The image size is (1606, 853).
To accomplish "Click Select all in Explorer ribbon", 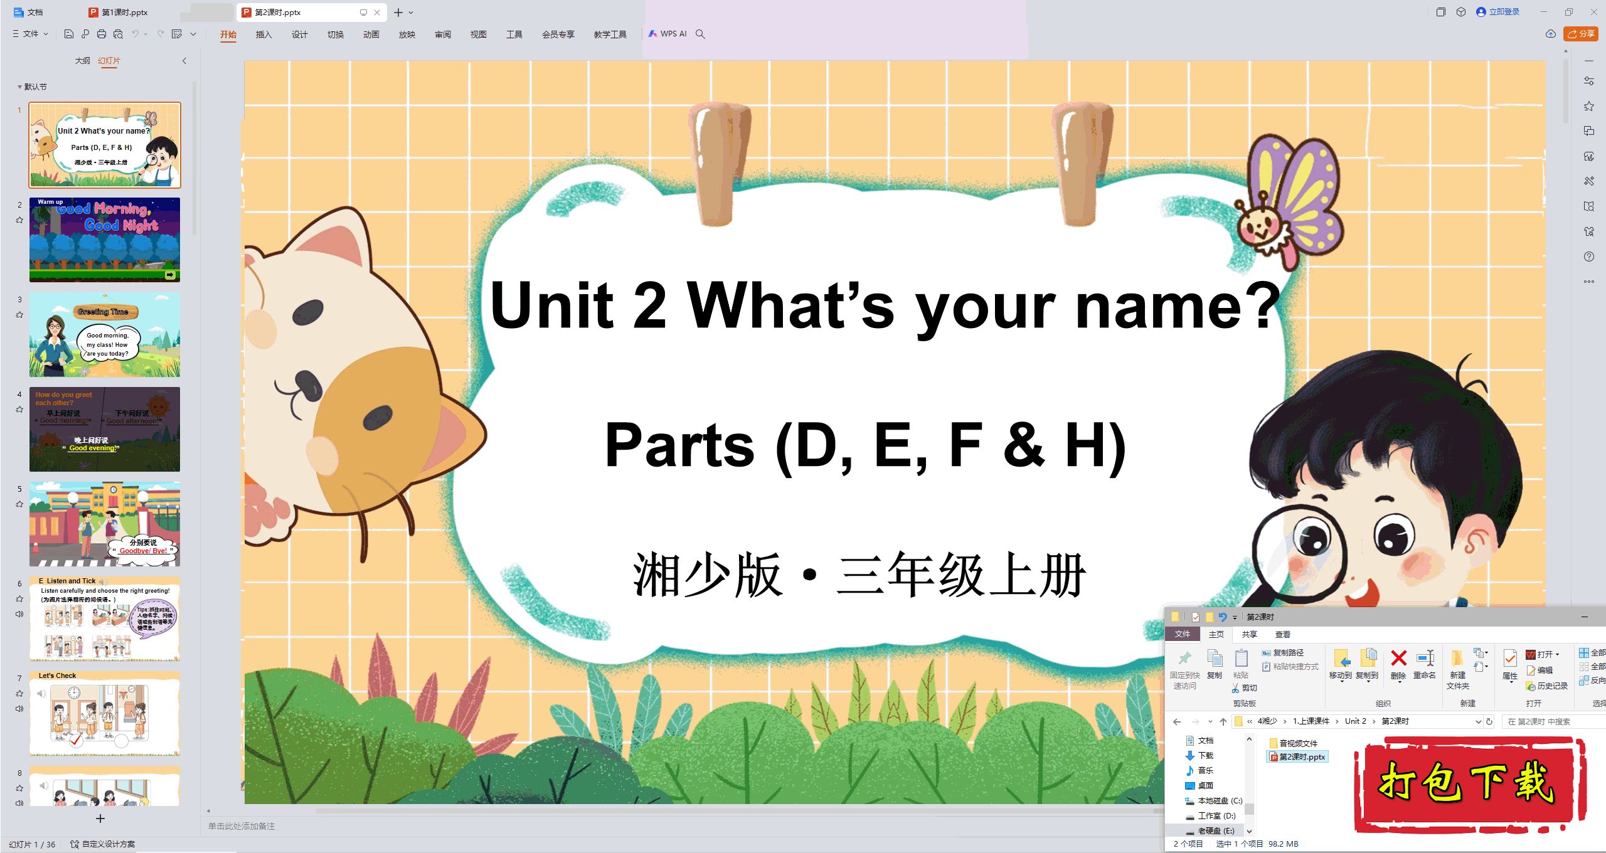I will (x=1592, y=653).
